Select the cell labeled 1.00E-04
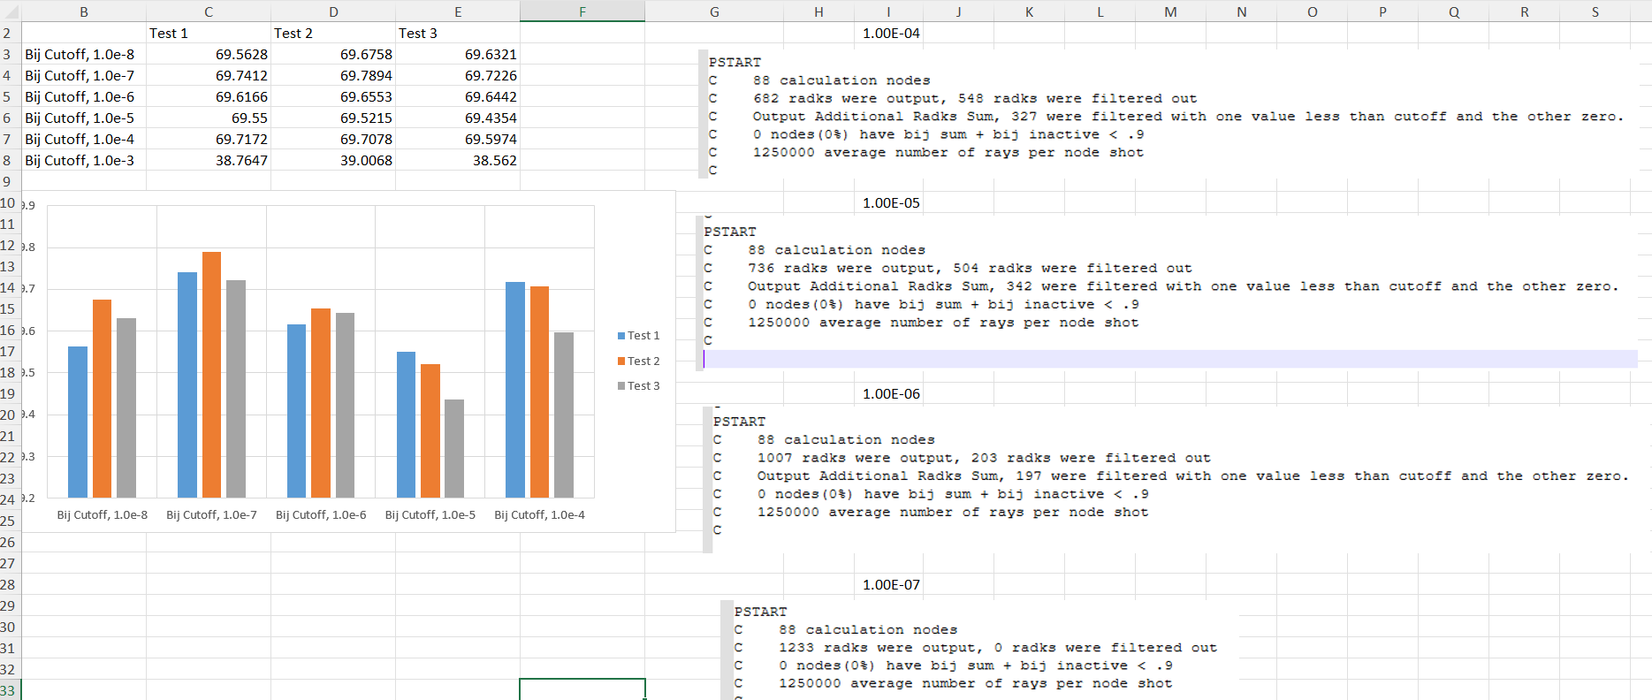Image resolution: width=1652 pixels, height=700 pixels. click(x=888, y=33)
